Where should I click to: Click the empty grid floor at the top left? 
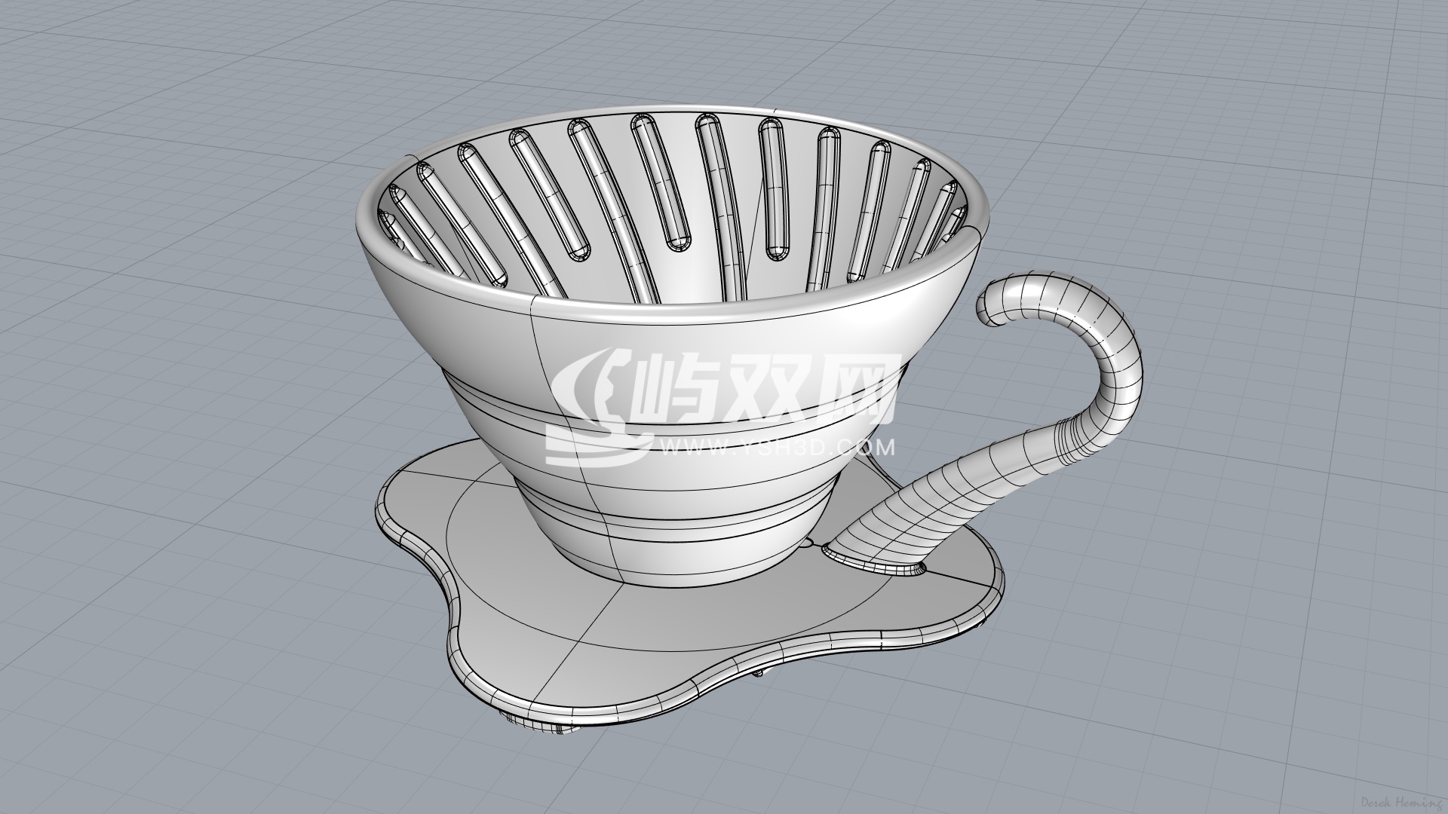tap(151, 113)
